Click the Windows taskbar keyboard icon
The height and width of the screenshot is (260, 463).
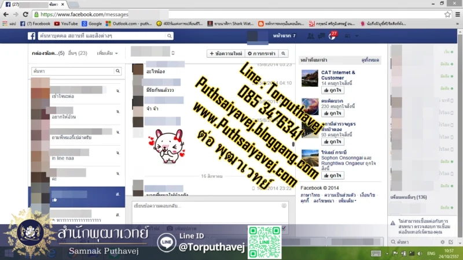click(x=376, y=253)
